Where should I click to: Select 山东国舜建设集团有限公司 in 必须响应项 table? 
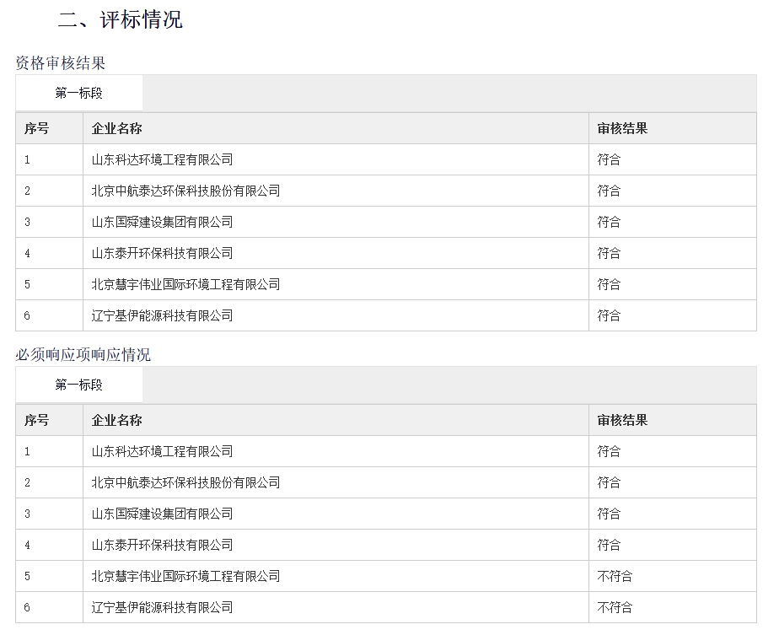point(162,514)
